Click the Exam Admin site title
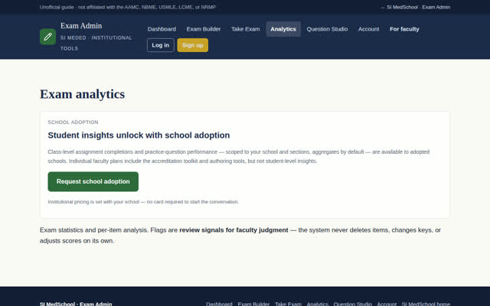Viewport: 490px width, 306px height. 81,25
